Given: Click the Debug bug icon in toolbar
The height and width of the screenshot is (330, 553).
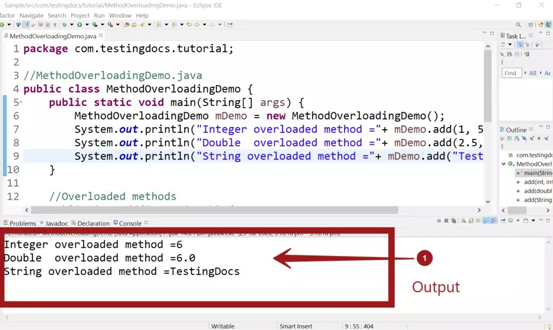Looking at the screenshot, I should 65,25.
